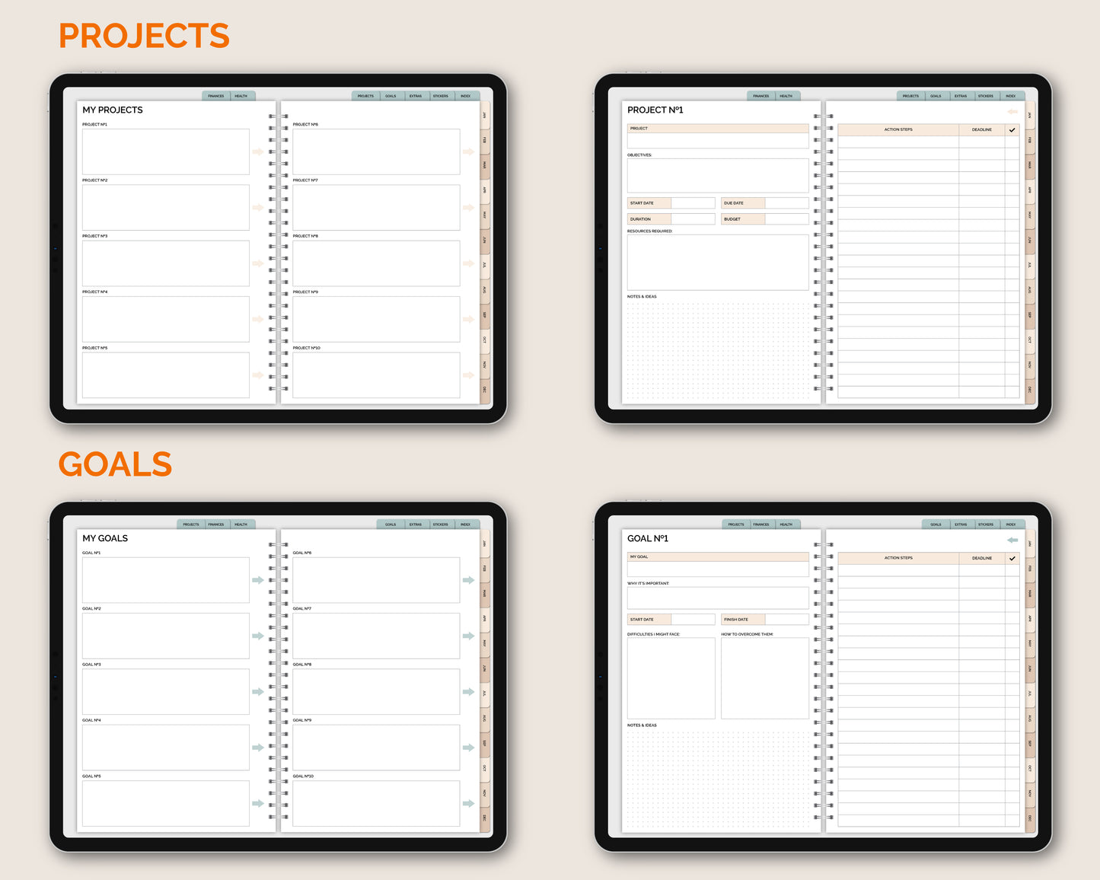This screenshot has width=1100, height=880.
Task: Select the Project name field under PROJECT header
Action: point(718,141)
